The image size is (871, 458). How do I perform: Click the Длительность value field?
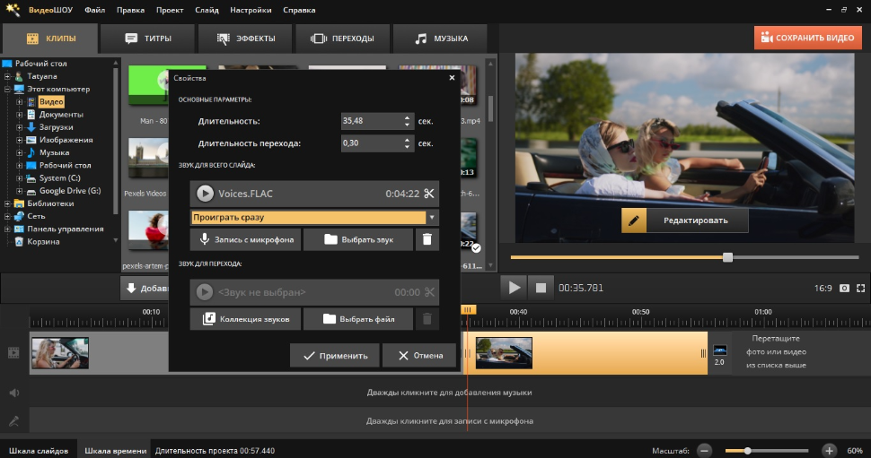(369, 121)
